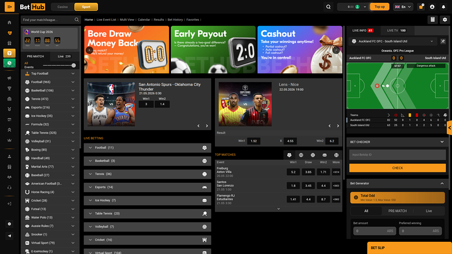Open the user profile icon
Screen dimensions: 452x254
click(x=432, y=7)
